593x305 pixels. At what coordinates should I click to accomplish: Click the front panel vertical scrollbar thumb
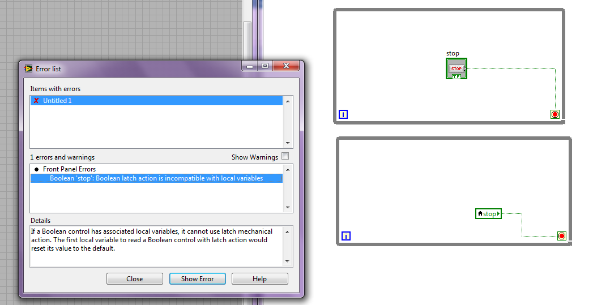248,42
